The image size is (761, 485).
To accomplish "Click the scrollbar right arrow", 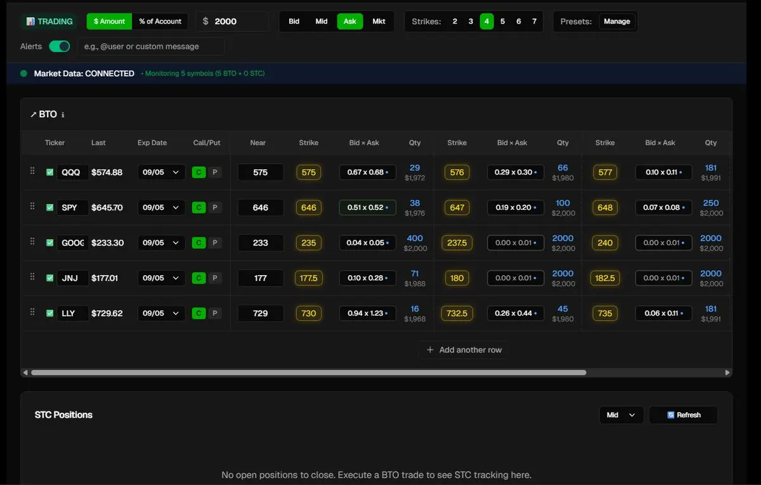I will [x=727, y=373].
